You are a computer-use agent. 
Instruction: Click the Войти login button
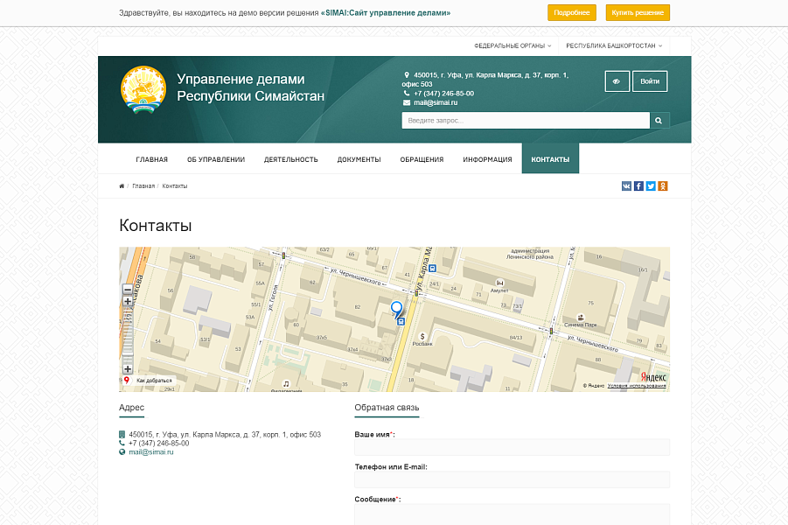[650, 81]
